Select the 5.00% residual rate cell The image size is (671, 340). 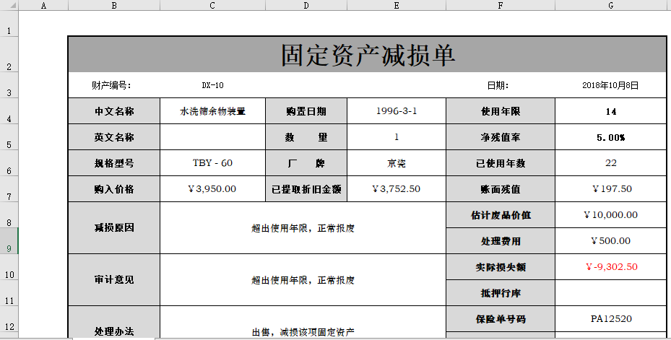610,137
